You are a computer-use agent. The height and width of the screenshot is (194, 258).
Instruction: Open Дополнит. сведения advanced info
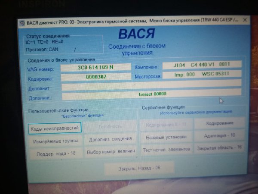pos(111,139)
